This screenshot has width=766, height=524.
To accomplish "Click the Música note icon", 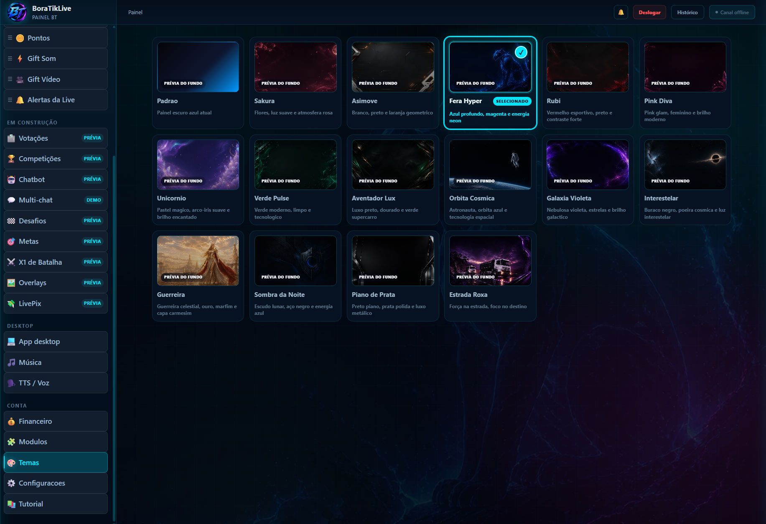I will 11,362.
